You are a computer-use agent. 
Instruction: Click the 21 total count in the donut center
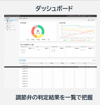(x=38, y=31)
